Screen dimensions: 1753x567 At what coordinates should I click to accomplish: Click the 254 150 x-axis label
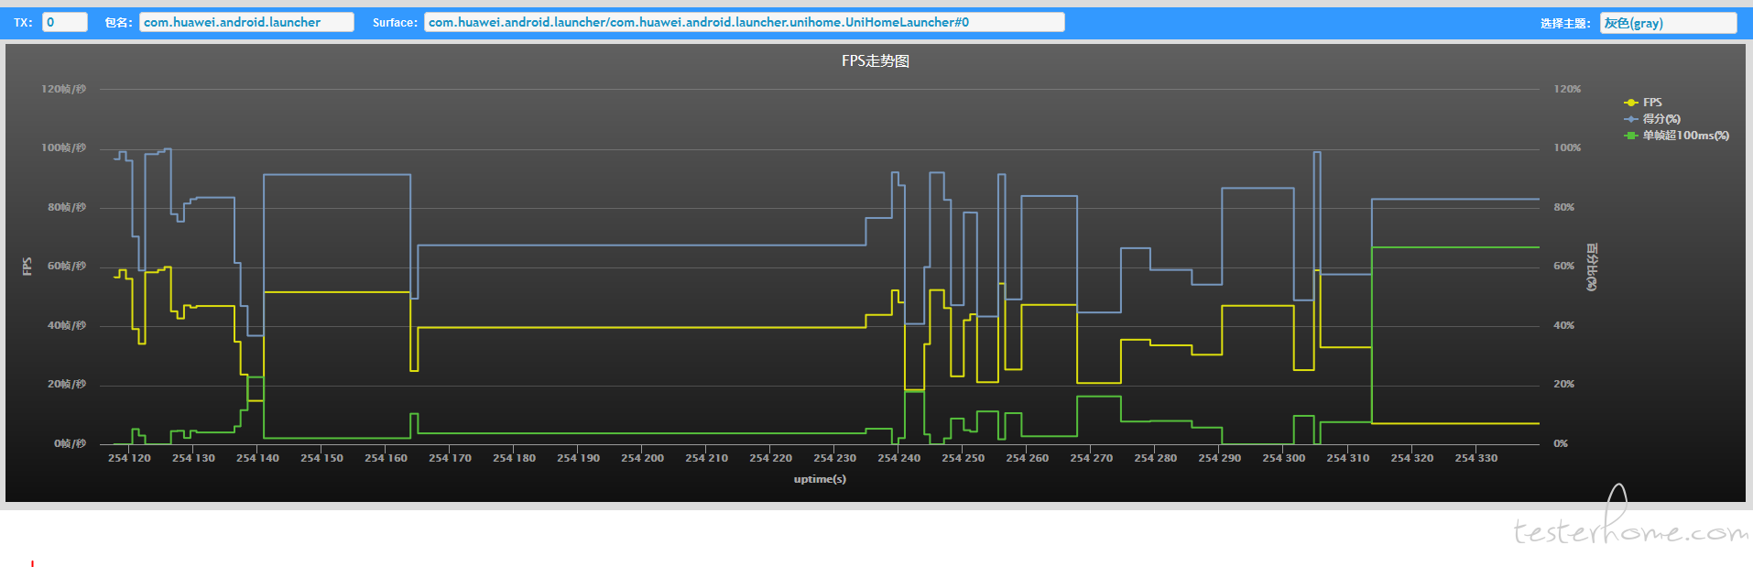[x=321, y=458]
